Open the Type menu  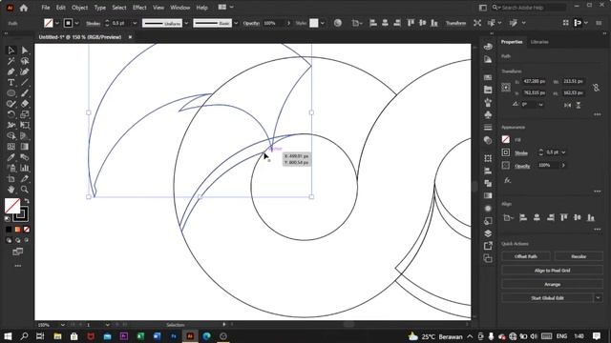click(x=99, y=8)
